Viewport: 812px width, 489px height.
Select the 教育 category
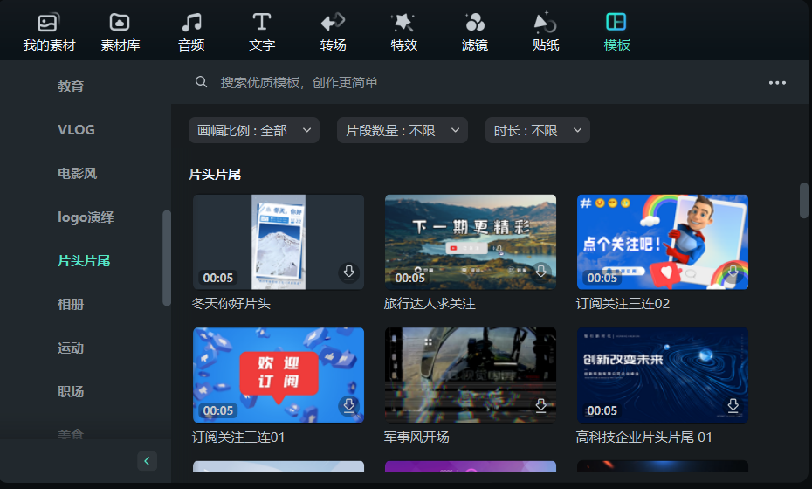(71, 86)
